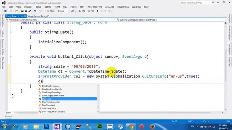
Task: Open Opera browser from the taskbar
Action: click(x=142, y=127)
